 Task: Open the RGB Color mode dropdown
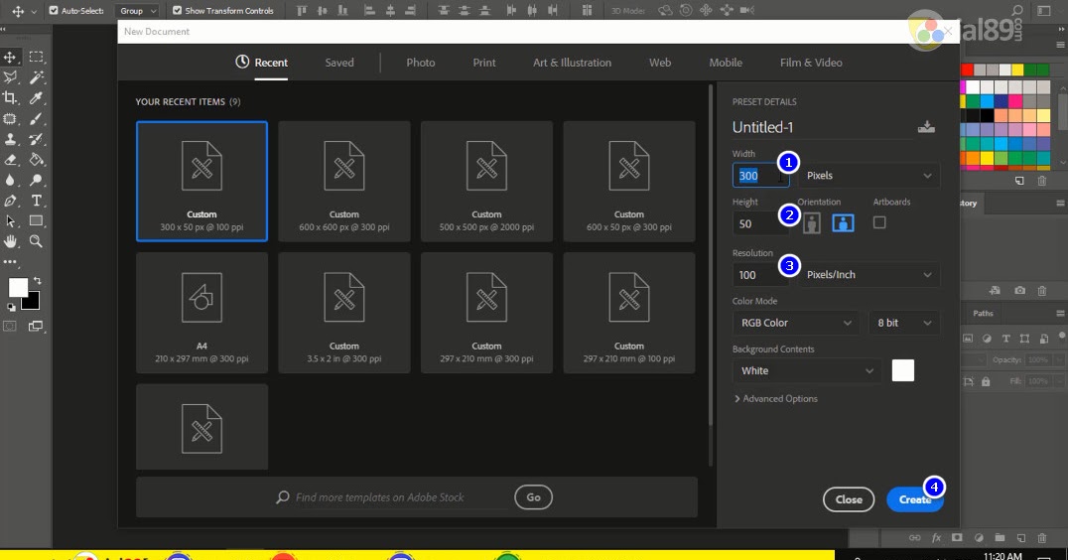[795, 323]
